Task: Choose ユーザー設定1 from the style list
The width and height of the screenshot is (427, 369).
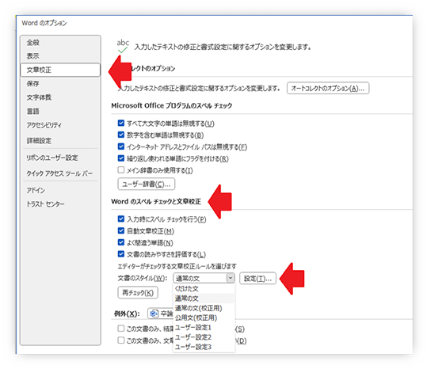Action: [204, 327]
